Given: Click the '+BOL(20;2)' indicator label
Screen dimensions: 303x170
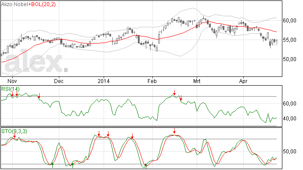Looking at the screenshot, I should point(42,4).
